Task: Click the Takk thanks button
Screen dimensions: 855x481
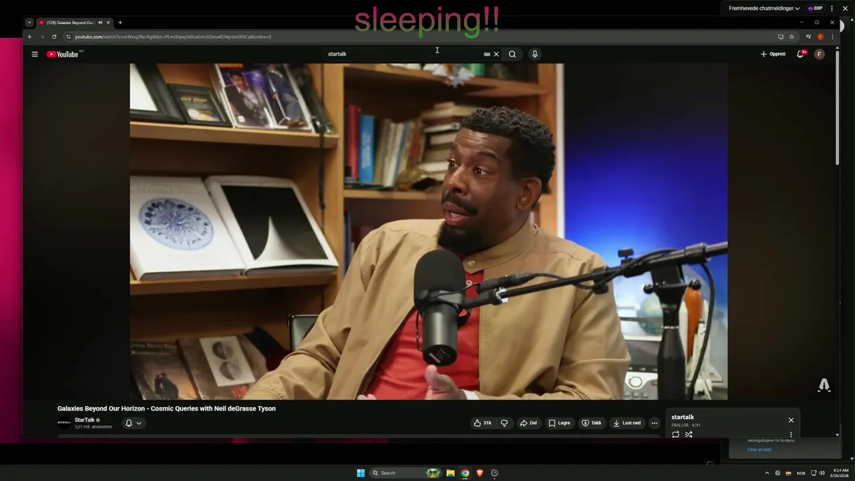Action: [x=591, y=423]
